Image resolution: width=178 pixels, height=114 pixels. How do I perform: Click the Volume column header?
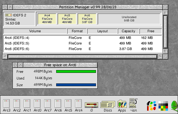click(x=35, y=31)
